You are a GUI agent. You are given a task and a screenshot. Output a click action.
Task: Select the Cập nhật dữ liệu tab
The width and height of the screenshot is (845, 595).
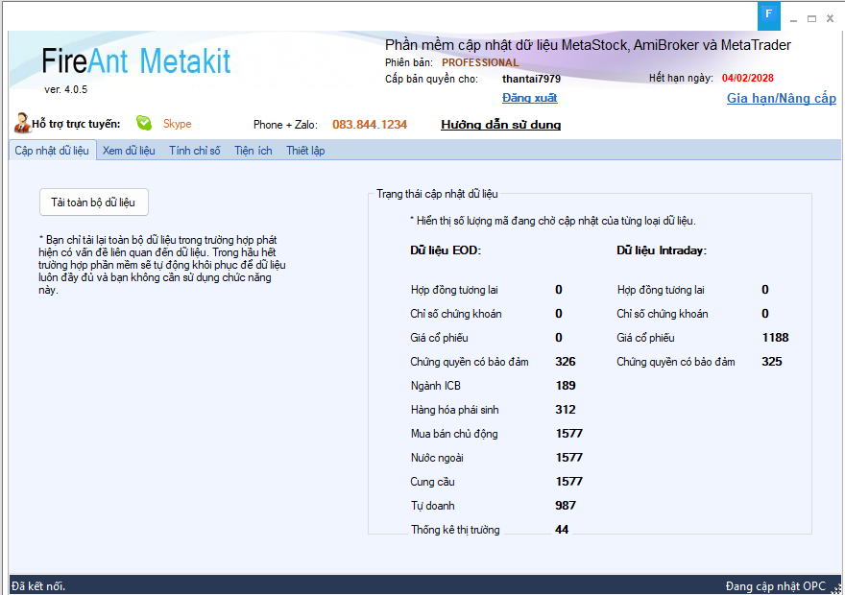click(x=52, y=151)
